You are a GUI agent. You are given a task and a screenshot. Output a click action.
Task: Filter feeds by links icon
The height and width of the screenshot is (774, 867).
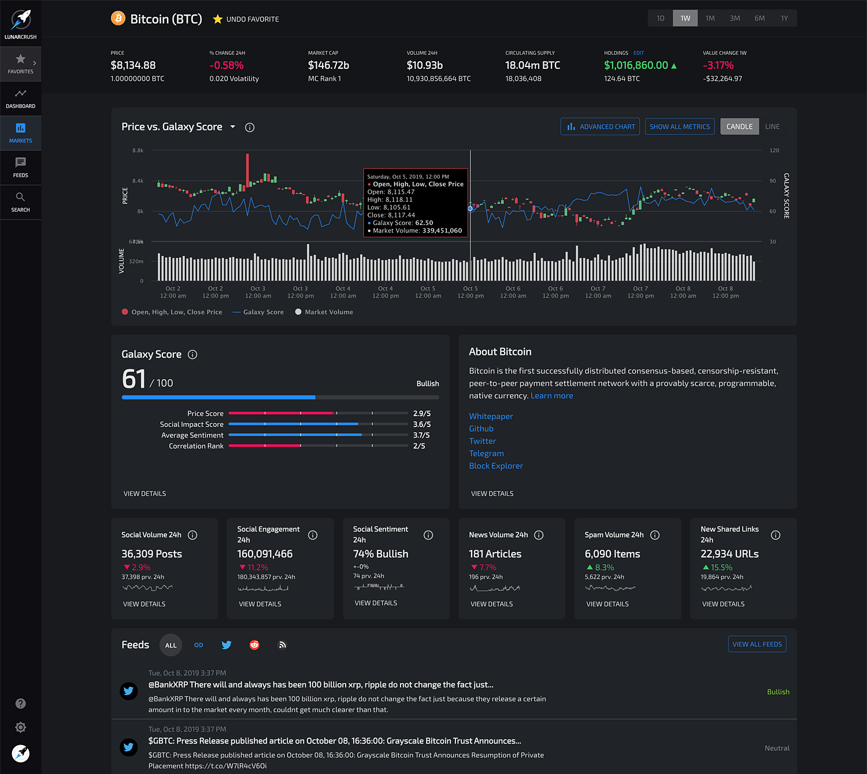(x=199, y=645)
